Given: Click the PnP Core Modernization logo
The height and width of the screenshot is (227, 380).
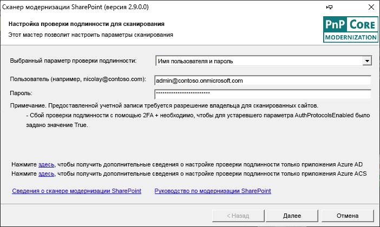Looking at the screenshot, I should coord(350,29).
